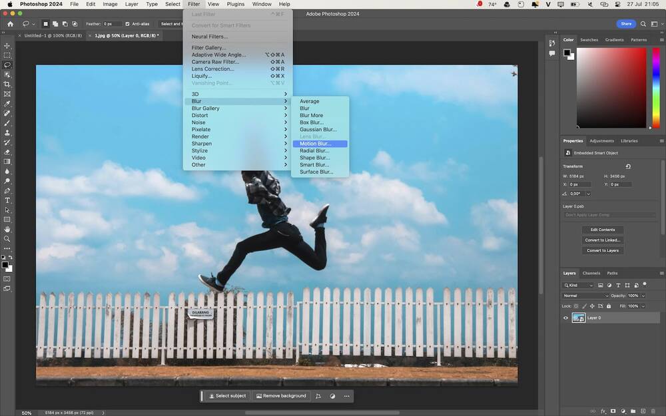Lock transparent pixels on Layer 0
This screenshot has height=416, width=666.
[x=575, y=306]
